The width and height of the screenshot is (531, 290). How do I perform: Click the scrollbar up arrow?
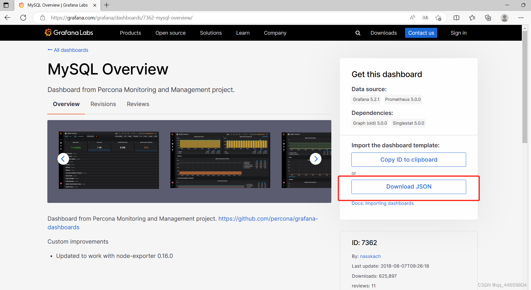525,28
